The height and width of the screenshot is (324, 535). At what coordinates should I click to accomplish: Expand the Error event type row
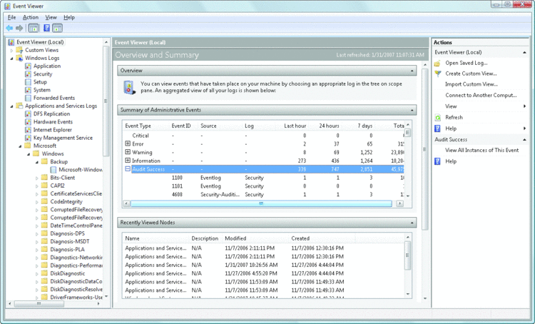(128, 143)
